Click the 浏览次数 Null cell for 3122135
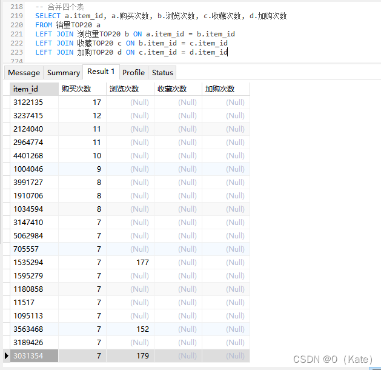 click(x=130, y=103)
